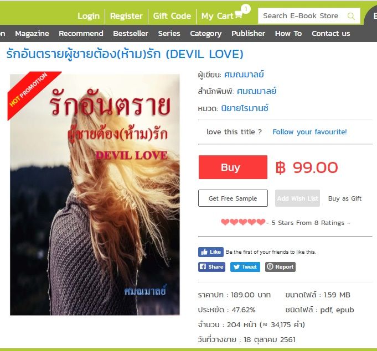This screenshot has width=377, height=351.
Task: Follow your favourite title link
Action: click(x=309, y=132)
